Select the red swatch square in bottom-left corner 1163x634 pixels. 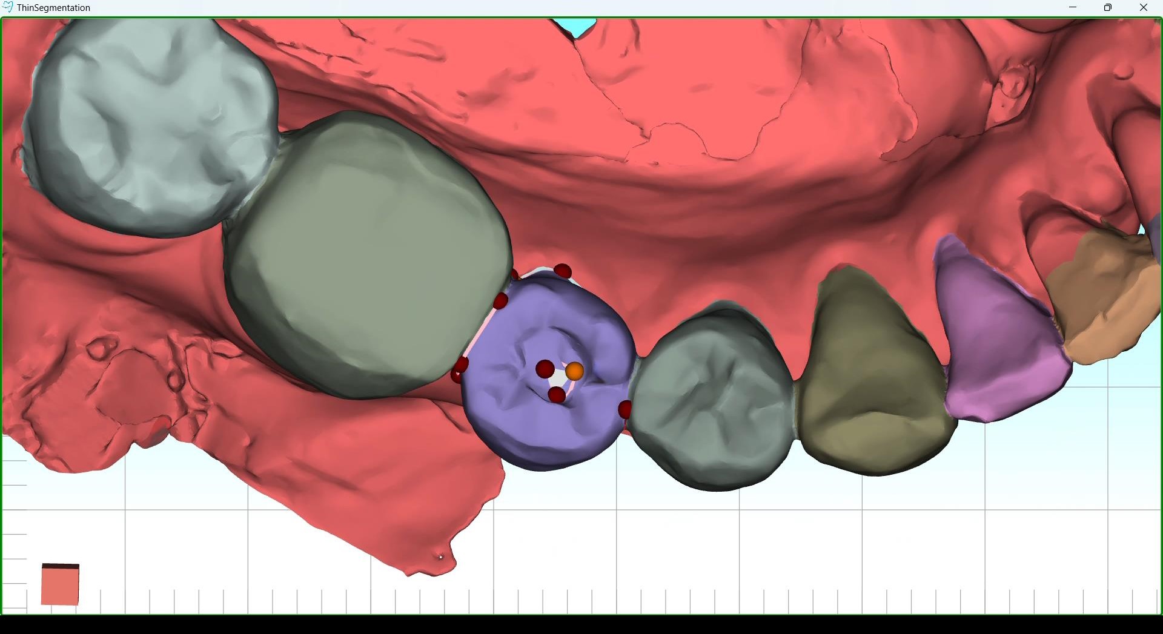pos(60,584)
